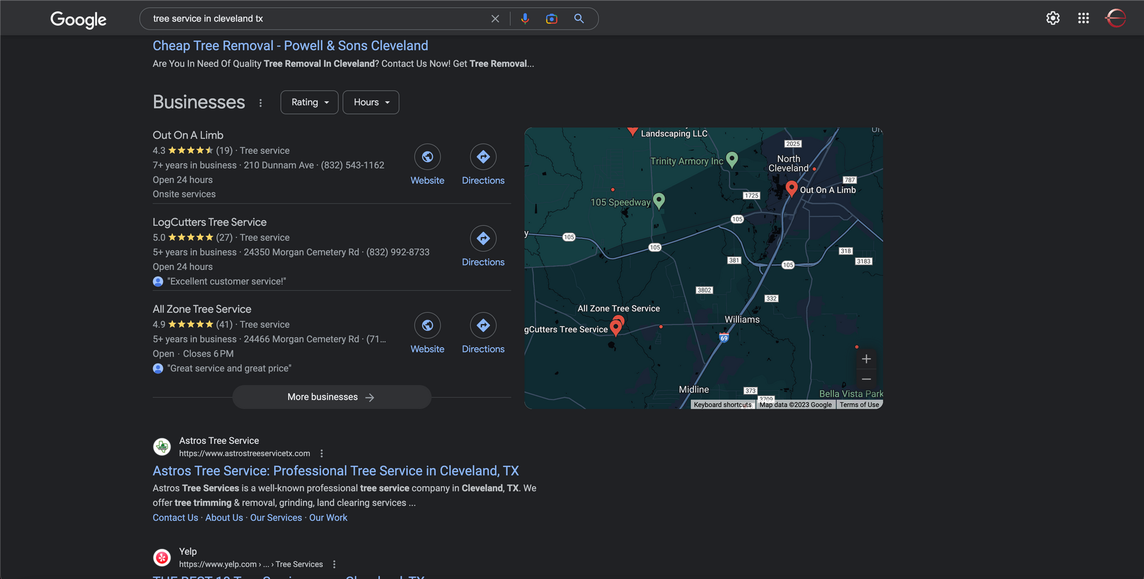Viewport: 1144px width, 579px height.
Task: Search by image using the Google Lens icon
Action: (551, 18)
